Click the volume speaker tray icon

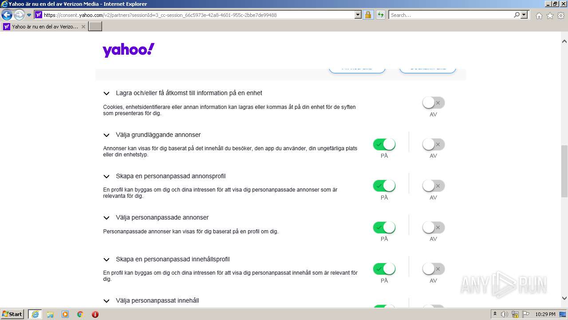[505, 314]
